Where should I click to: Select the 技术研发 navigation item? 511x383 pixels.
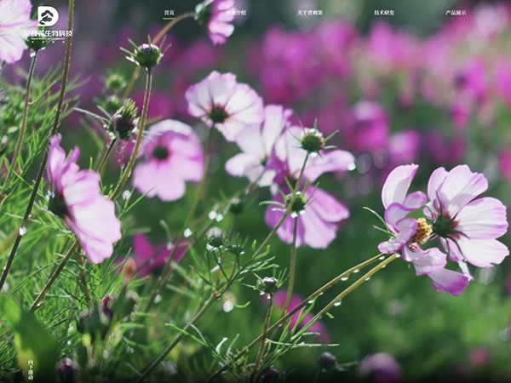(x=384, y=13)
